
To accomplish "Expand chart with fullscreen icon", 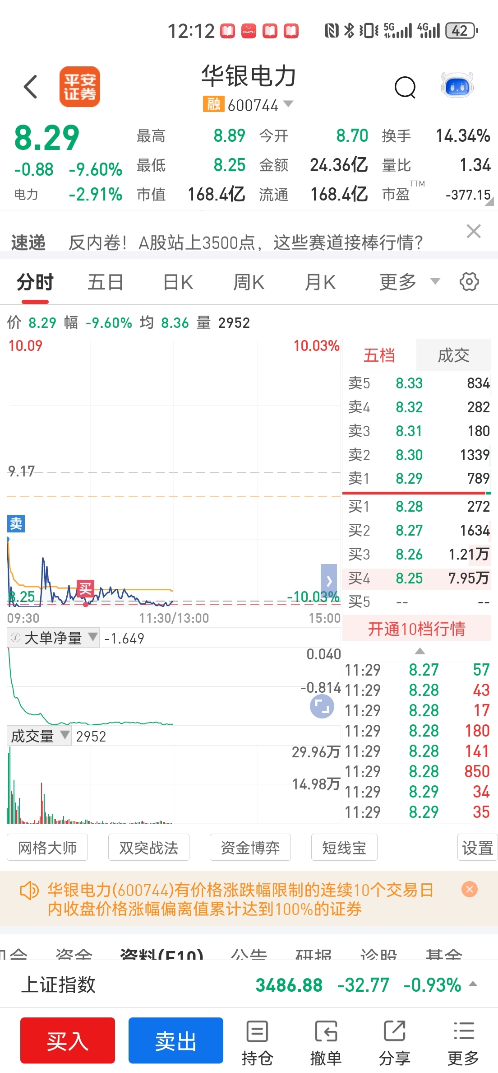I will pos(322,706).
